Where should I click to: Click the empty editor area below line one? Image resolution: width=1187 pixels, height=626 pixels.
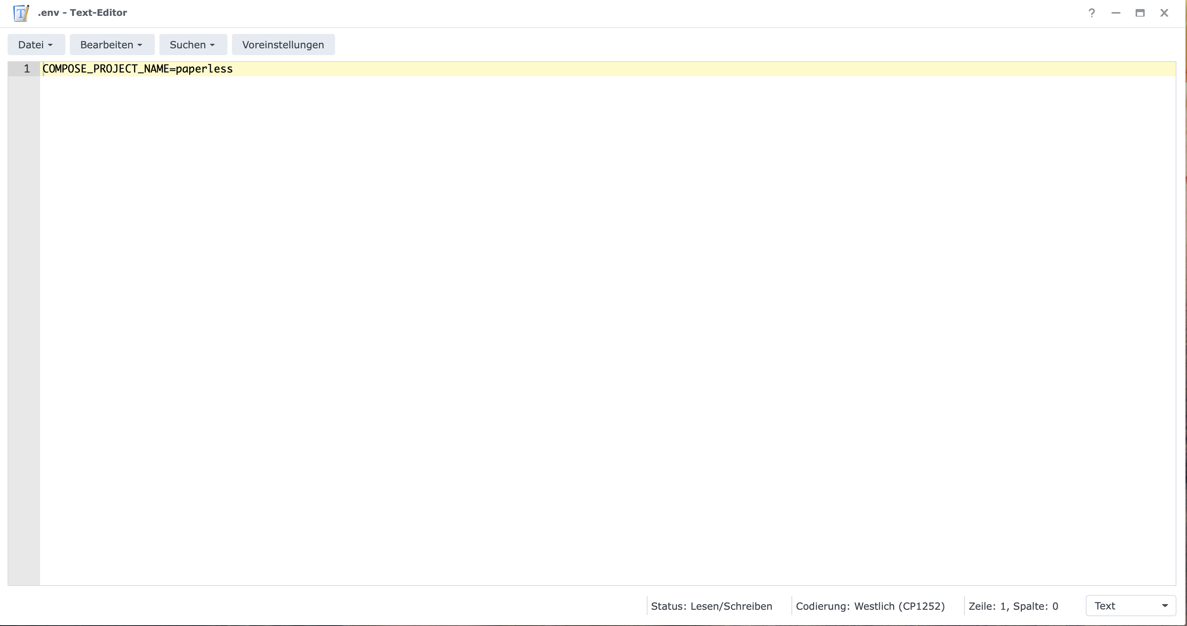click(599, 322)
